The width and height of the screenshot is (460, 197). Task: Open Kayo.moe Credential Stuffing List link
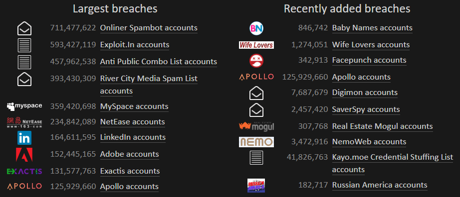[x=393, y=163]
